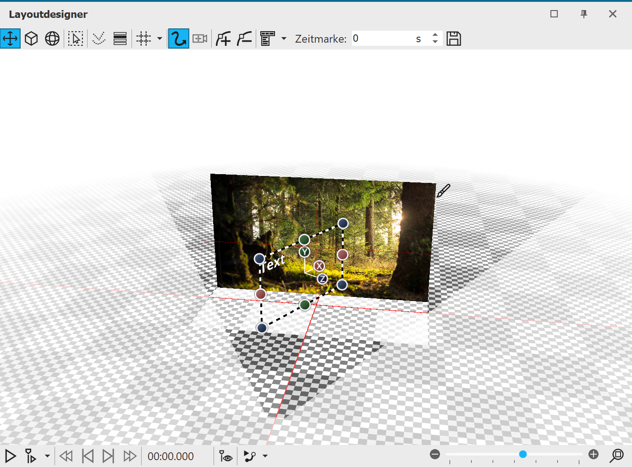Select the curve editing tool
The width and height of the screenshot is (632, 467).
[178, 38]
